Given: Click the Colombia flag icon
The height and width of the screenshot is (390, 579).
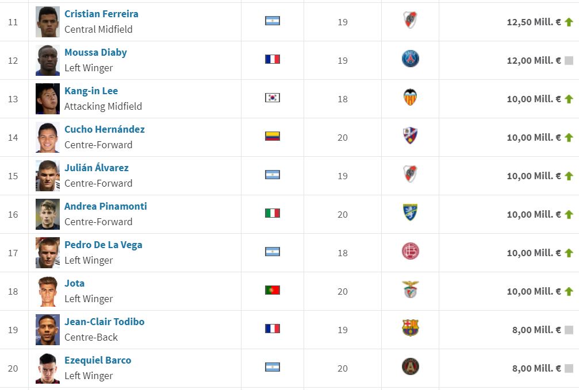Looking at the screenshot, I should (x=272, y=136).
